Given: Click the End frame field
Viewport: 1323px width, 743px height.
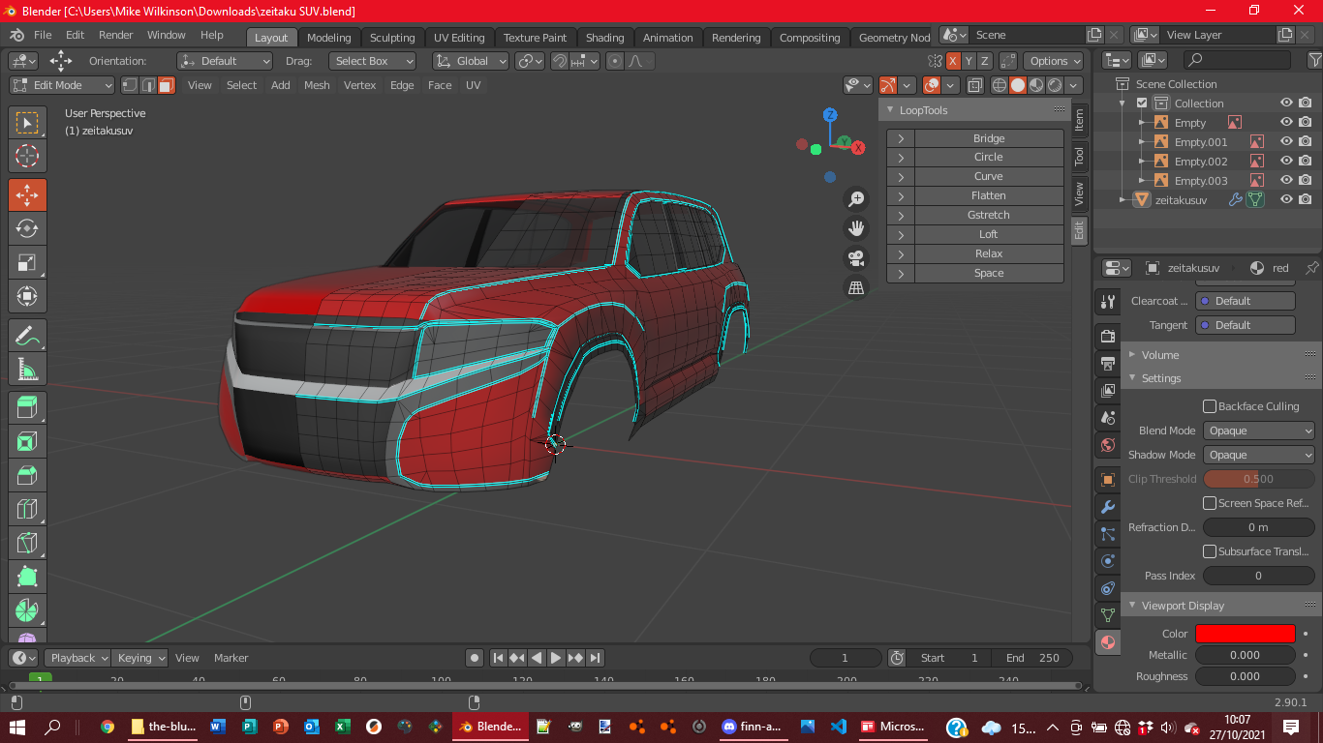Looking at the screenshot, I should pos(1032,658).
